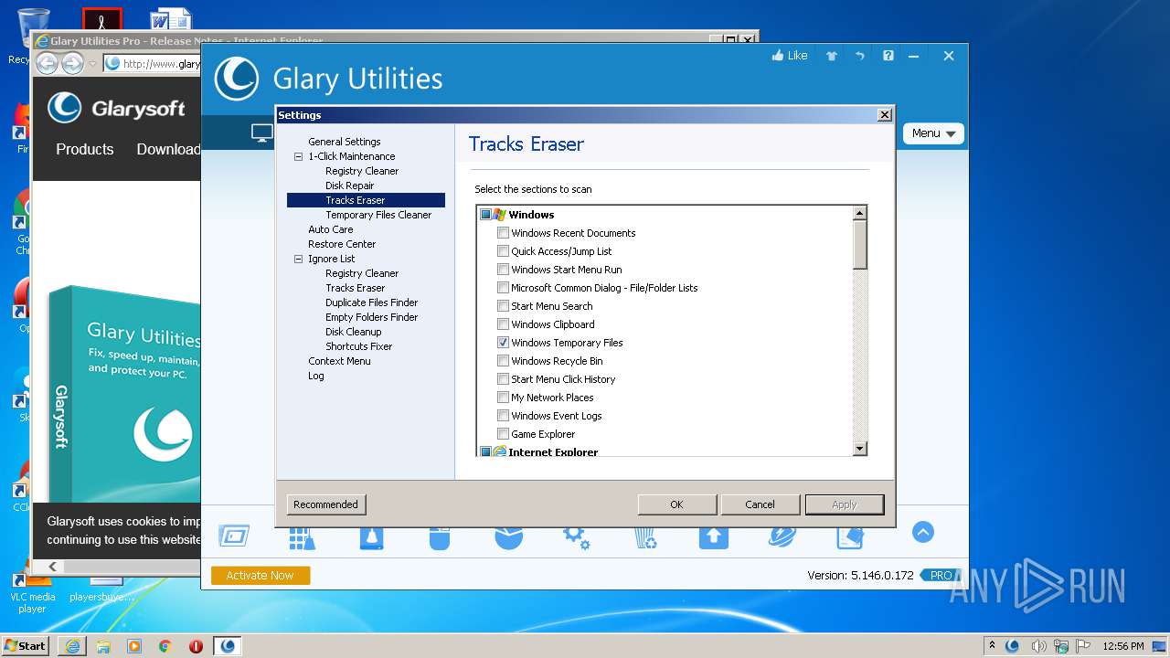Viewport: 1170px width, 658px height.
Task: Click the Activate Now button
Action: coord(261,576)
